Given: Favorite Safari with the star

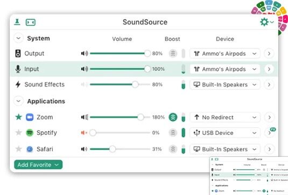Looking at the screenshot, I should [18, 149].
